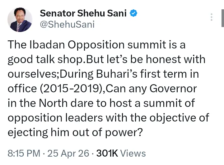This screenshot has width=224, height=165.
Task: Click the display name Senator Shehu Sani
Action: [x=83, y=13]
